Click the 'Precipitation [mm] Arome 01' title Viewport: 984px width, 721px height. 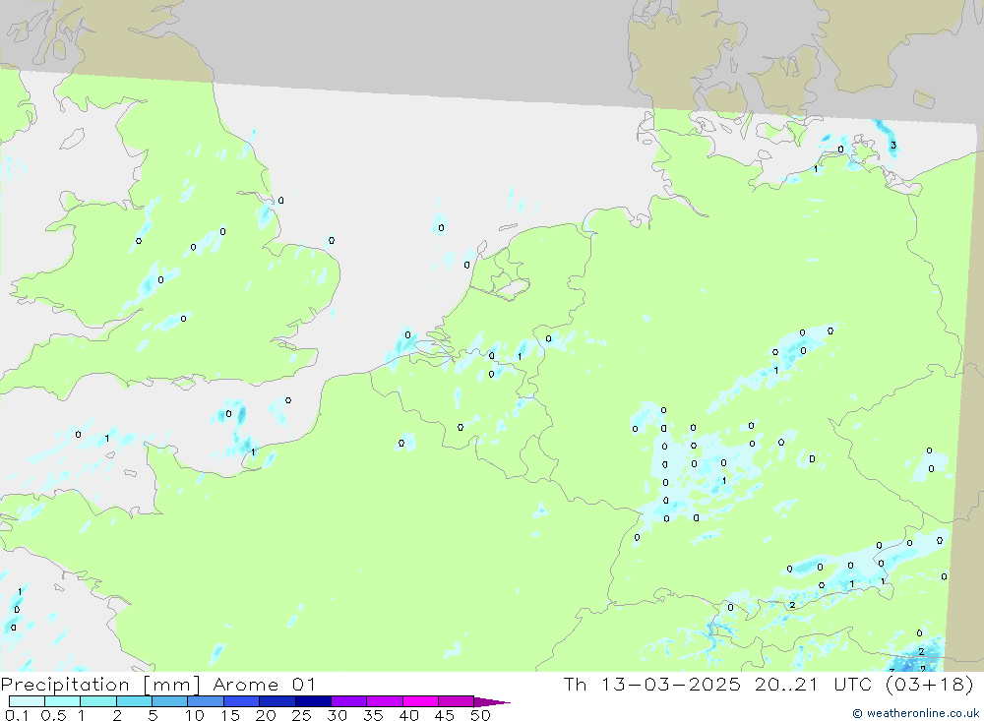(x=157, y=685)
